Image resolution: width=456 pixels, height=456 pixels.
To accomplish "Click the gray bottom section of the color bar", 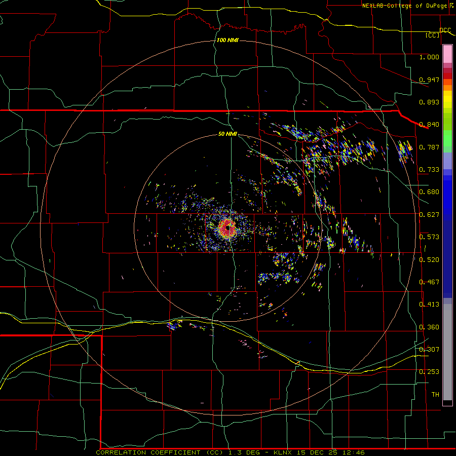I will [447, 352].
